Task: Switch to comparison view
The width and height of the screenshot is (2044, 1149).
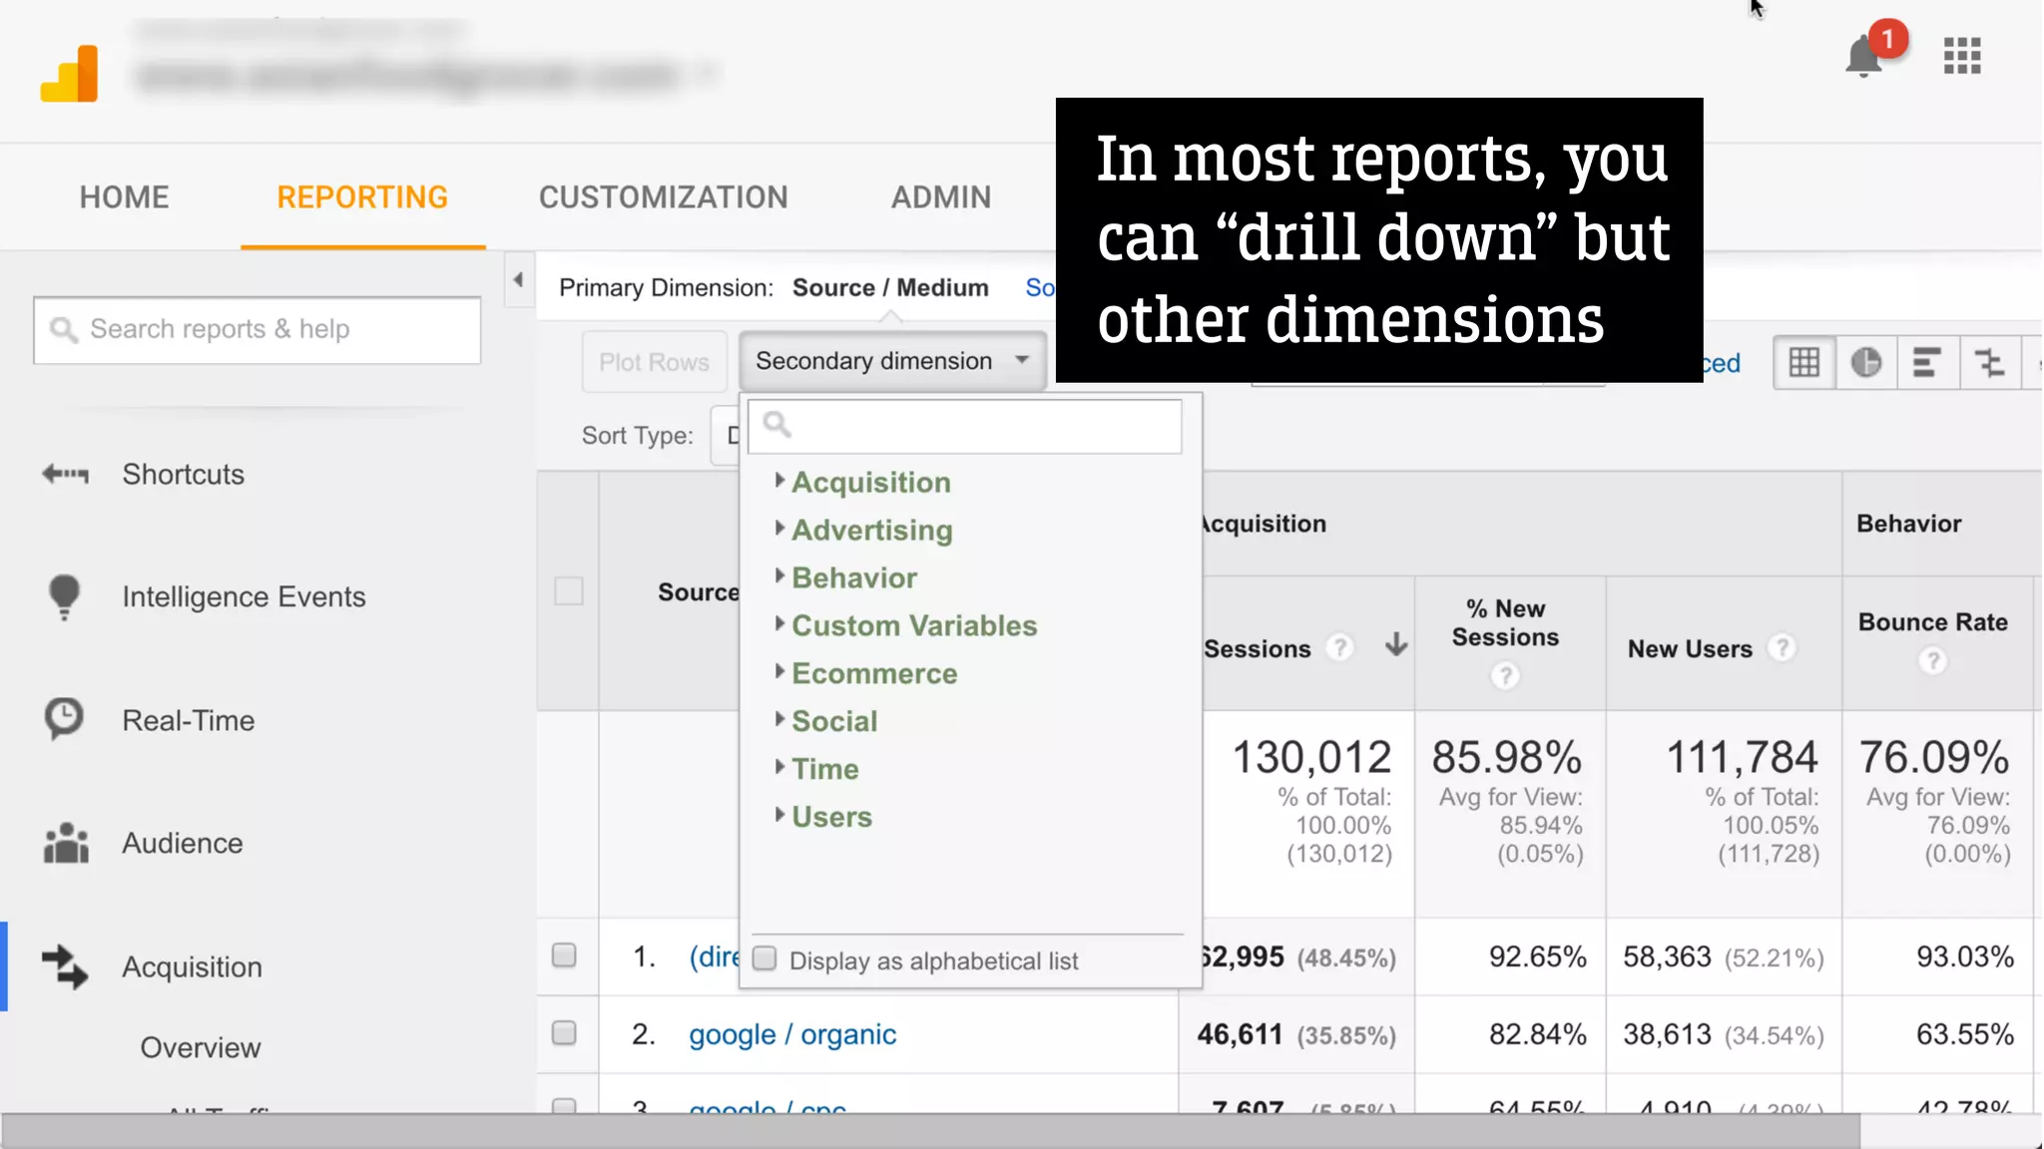Action: tap(1989, 362)
